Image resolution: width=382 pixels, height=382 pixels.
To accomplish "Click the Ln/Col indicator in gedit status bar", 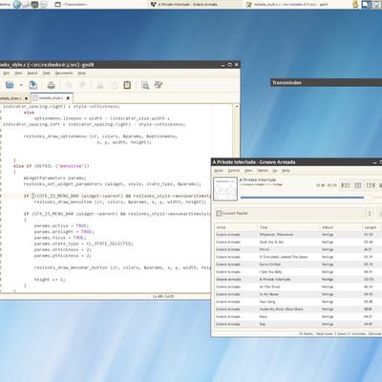I will point(163,296).
